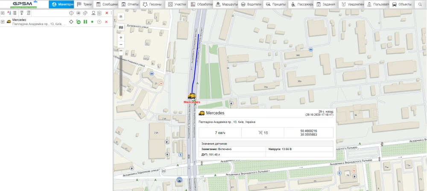Open the Уведомления tab
The width and height of the screenshot is (427, 191).
pyautogui.click(x=351, y=4)
